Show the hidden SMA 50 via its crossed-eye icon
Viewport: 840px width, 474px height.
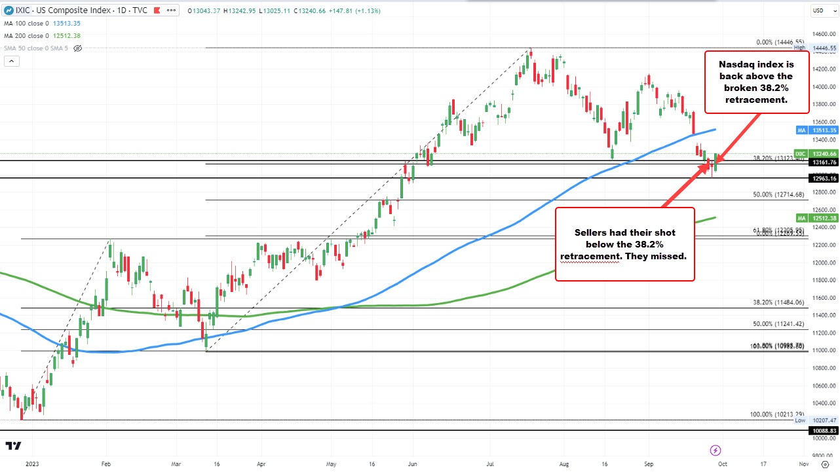(77, 48)
